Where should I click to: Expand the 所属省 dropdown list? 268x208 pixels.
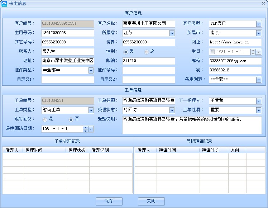[x=172, y=33]
